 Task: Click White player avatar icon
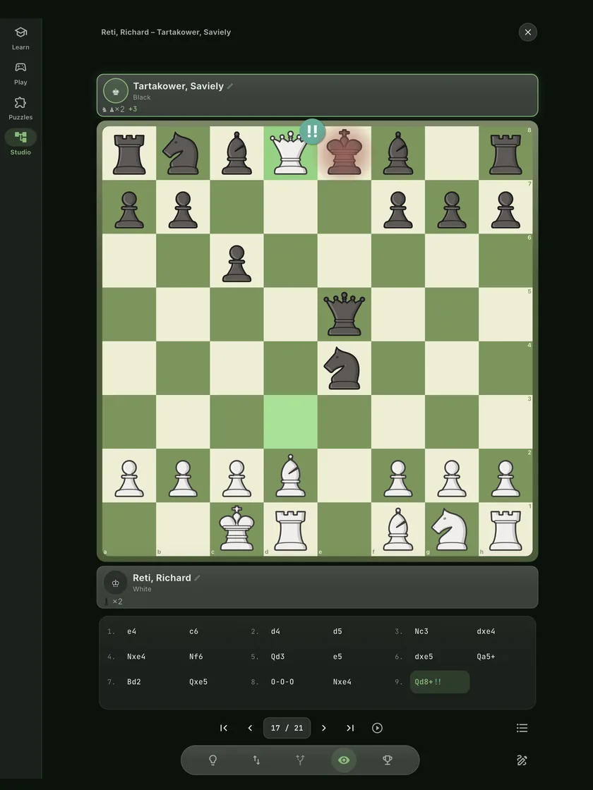pyautogui.click(x=116, y=583)
